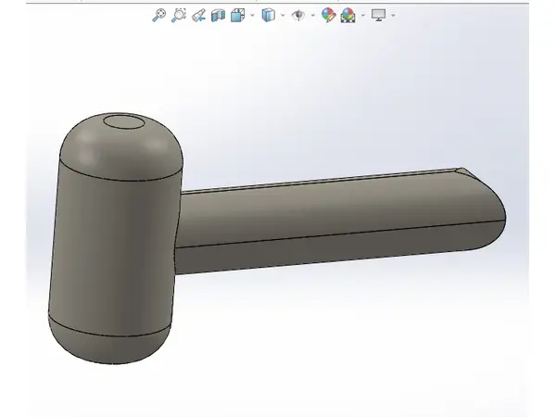Toggle the Hide/Show Items eye icon
Viewport: 556px width, 417px height.
298,15
